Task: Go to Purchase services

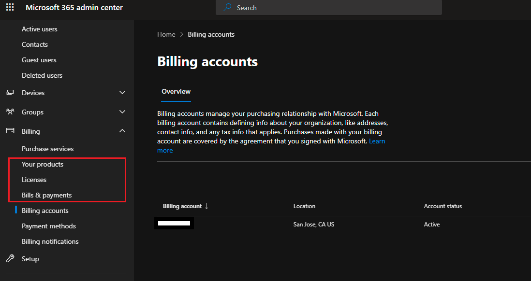Action: click(47, 149)
